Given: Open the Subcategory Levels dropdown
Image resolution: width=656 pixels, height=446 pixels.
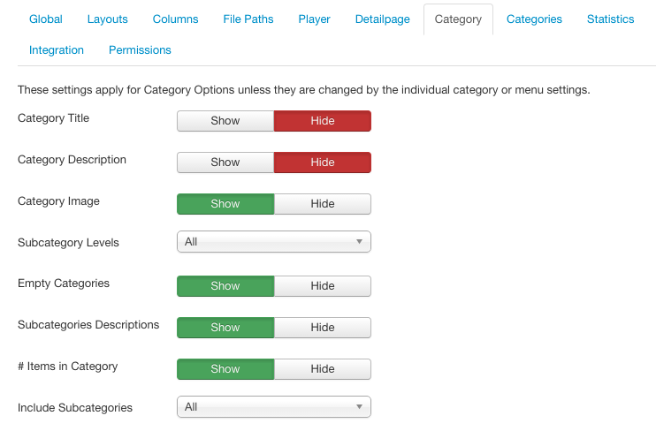Looking at the screenshot, I should click(274, 242).
